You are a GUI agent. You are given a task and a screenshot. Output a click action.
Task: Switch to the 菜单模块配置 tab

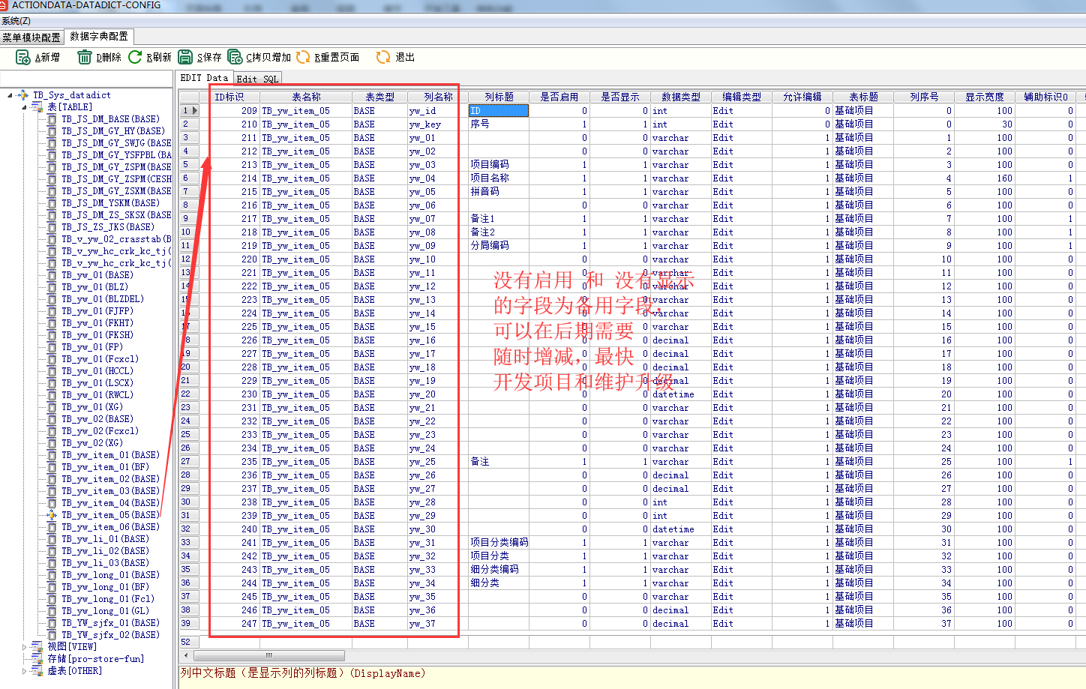click(31, 37)
